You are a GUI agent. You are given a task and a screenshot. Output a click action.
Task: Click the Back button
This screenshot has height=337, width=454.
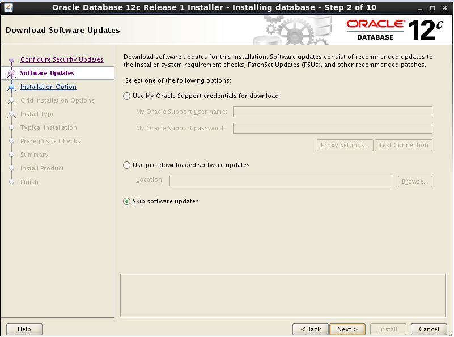tap(310, 329)
